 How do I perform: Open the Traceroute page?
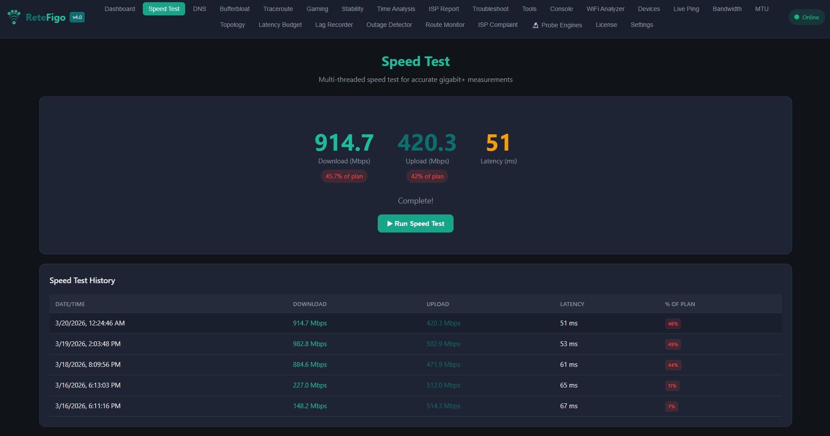click(x=278, y=9)
